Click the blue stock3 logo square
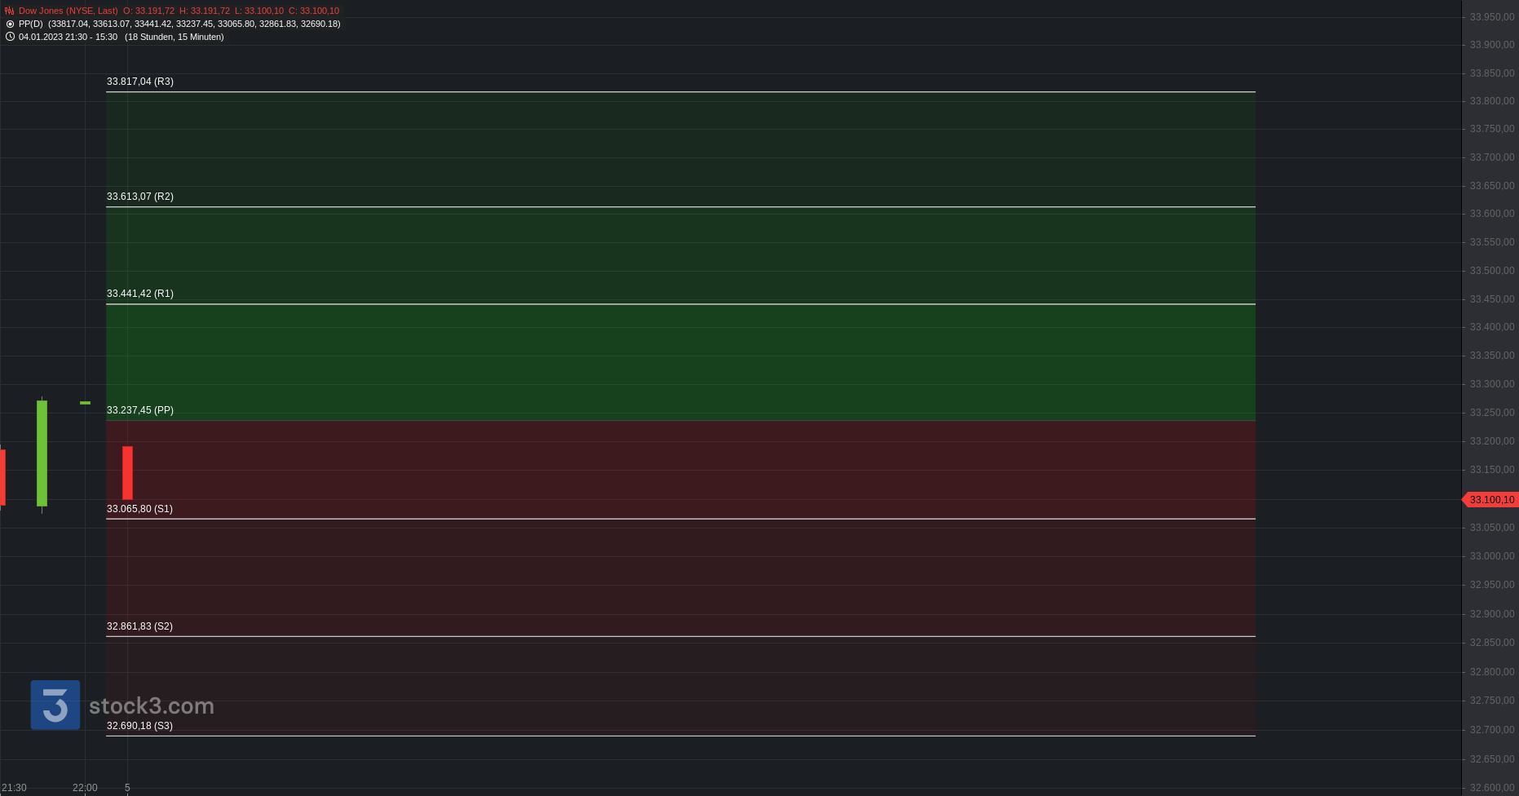 (55, 705)
